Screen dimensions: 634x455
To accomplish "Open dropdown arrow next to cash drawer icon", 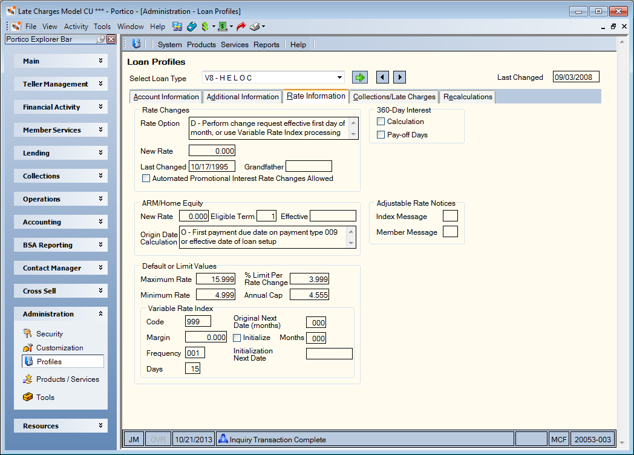I will tap(231, 27).
